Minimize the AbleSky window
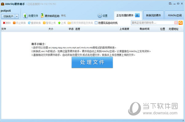This screenshot has height=122, width=185. pos(175,4)
